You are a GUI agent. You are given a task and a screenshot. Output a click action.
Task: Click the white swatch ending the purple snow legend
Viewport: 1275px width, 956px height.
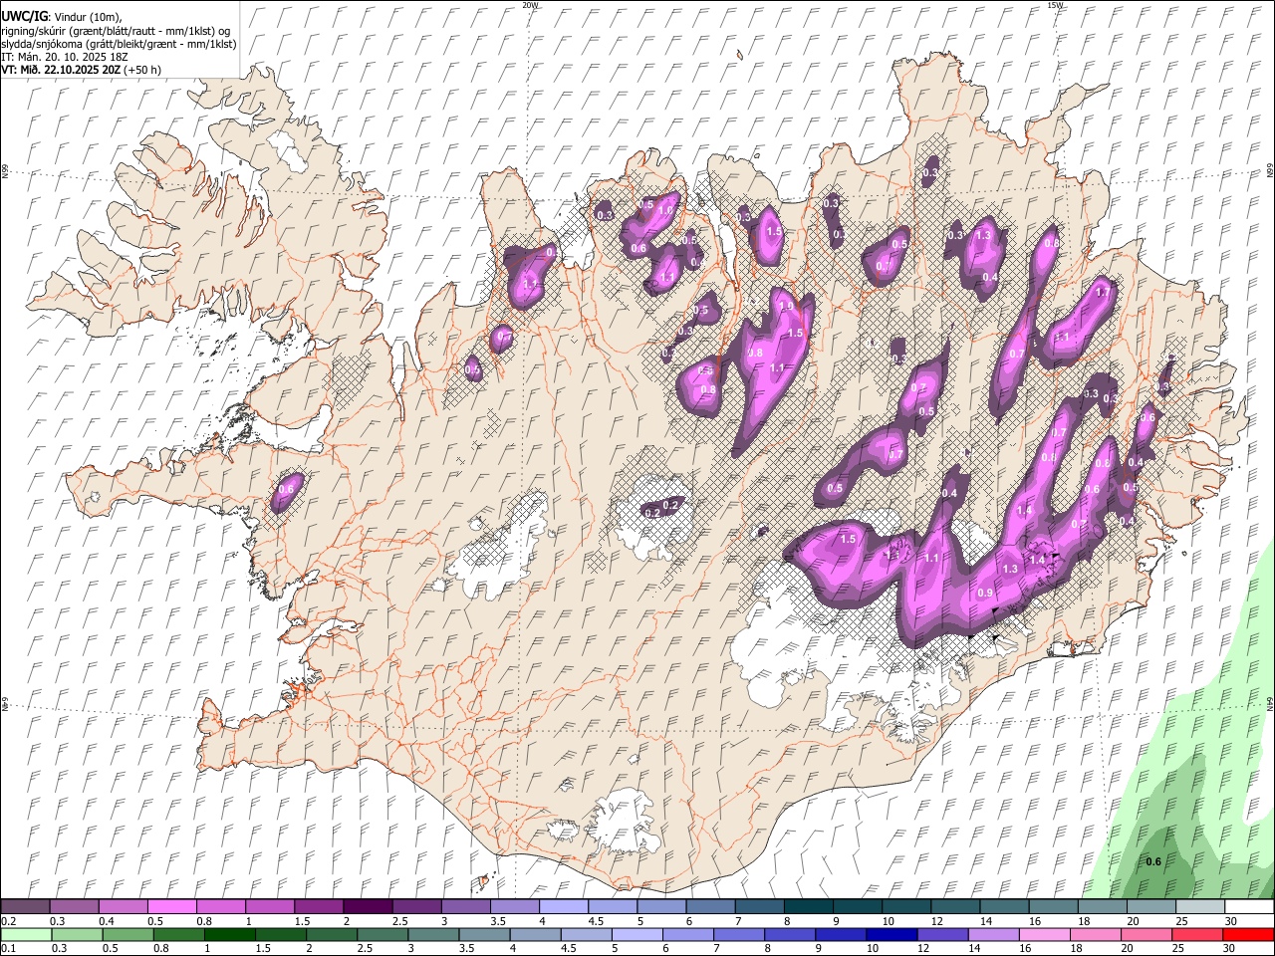pos(1248,907)
